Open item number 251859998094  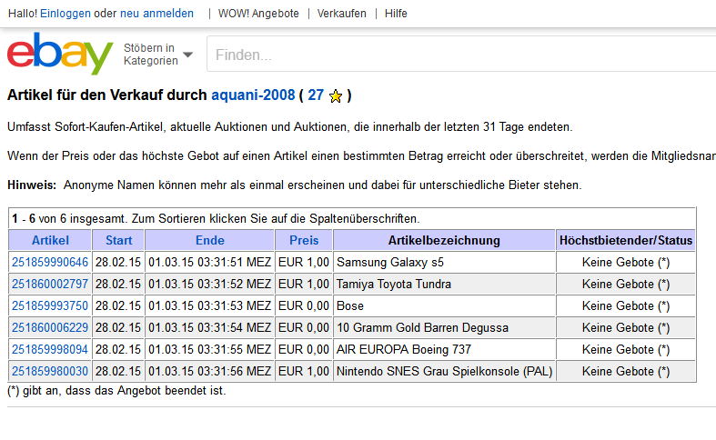point(50,350)
